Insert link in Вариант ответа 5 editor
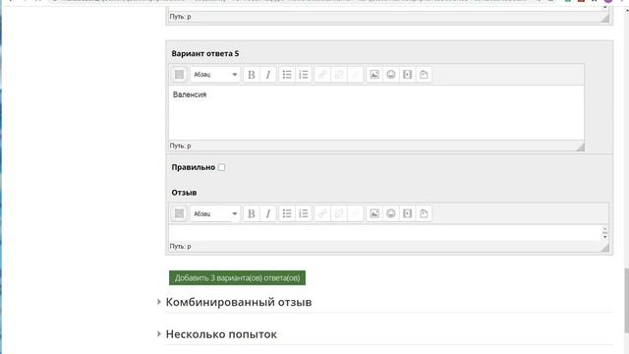The height and width of the screenshot is (354, 629). (x=322, y=75)
